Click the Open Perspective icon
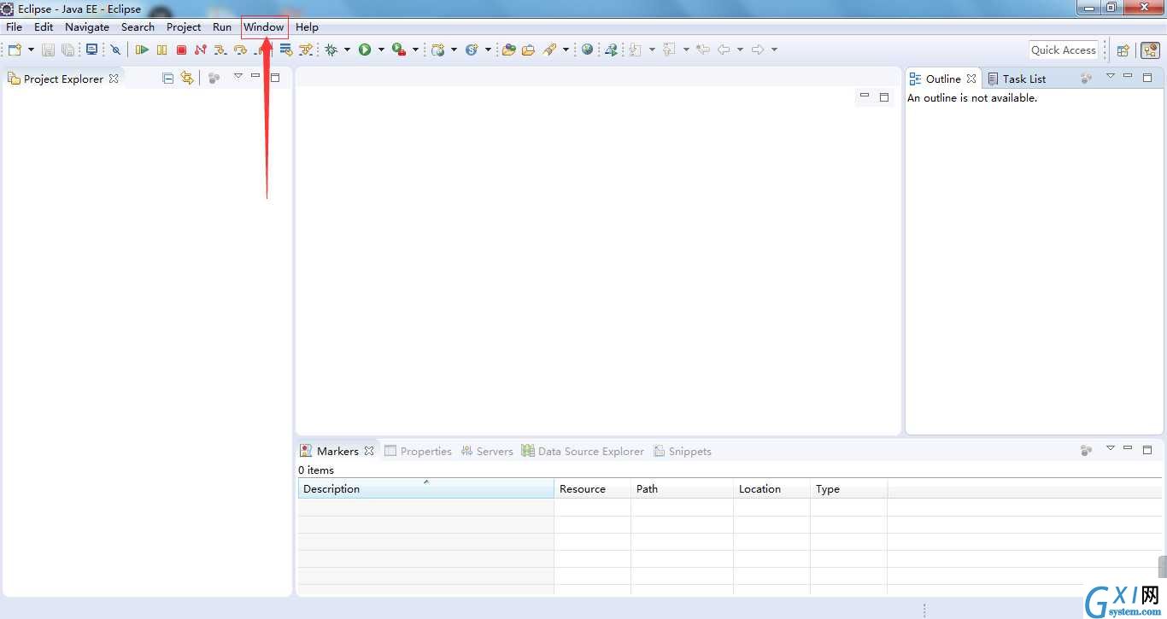 pyautogui.click(x=1123, y=50)
